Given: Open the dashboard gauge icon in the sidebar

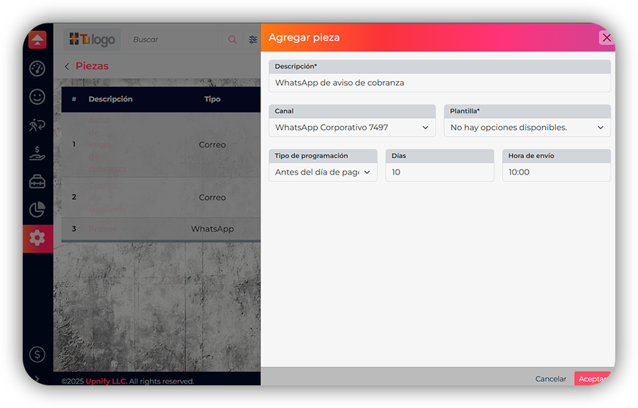Looking at the screenshot, I should point(37,69).
